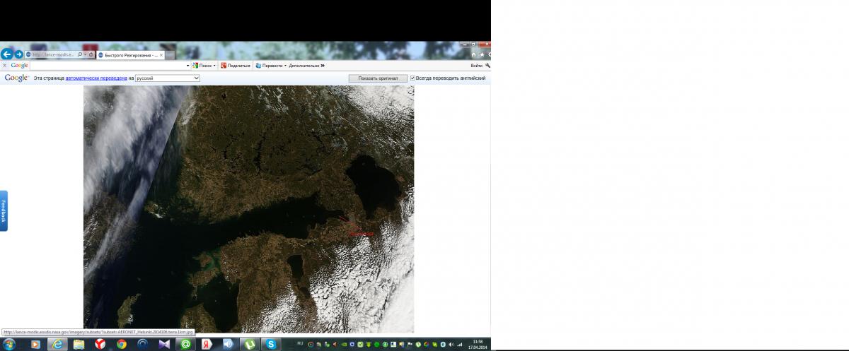Viewport: 849px width, 351px height.
Task: Click the browser forward arrow button
Action: pyautogui.click(x=18, y=54)
